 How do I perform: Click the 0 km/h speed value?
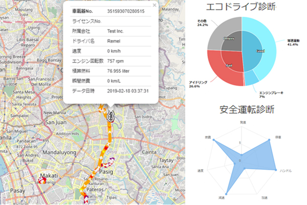[x=114, y=51]
